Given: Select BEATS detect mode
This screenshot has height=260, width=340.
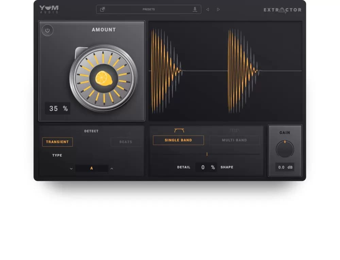Looking at the screenshot, I should [x=126, y=142].
